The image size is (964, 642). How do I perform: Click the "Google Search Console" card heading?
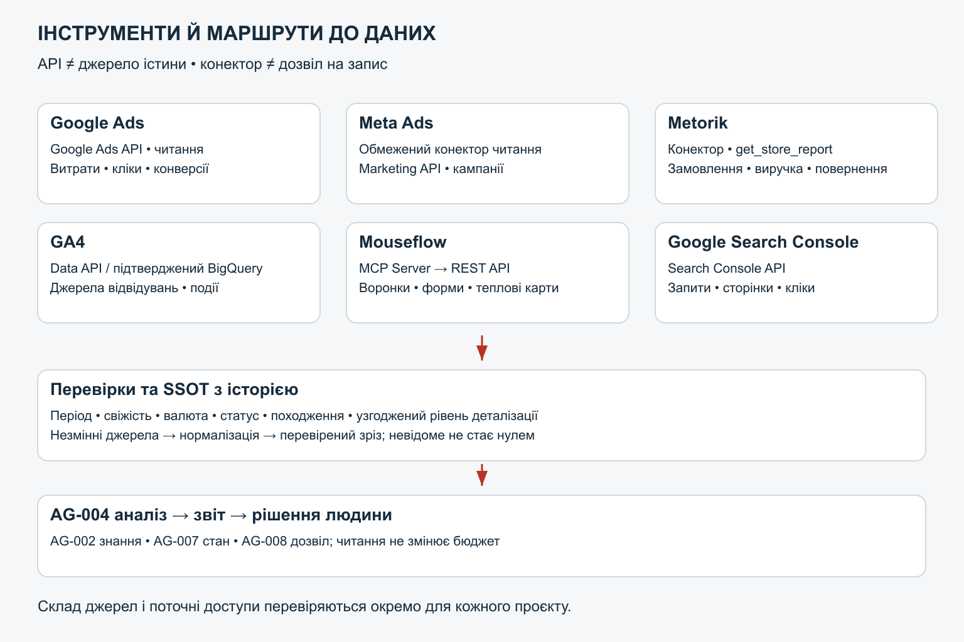tap(763, 242)
